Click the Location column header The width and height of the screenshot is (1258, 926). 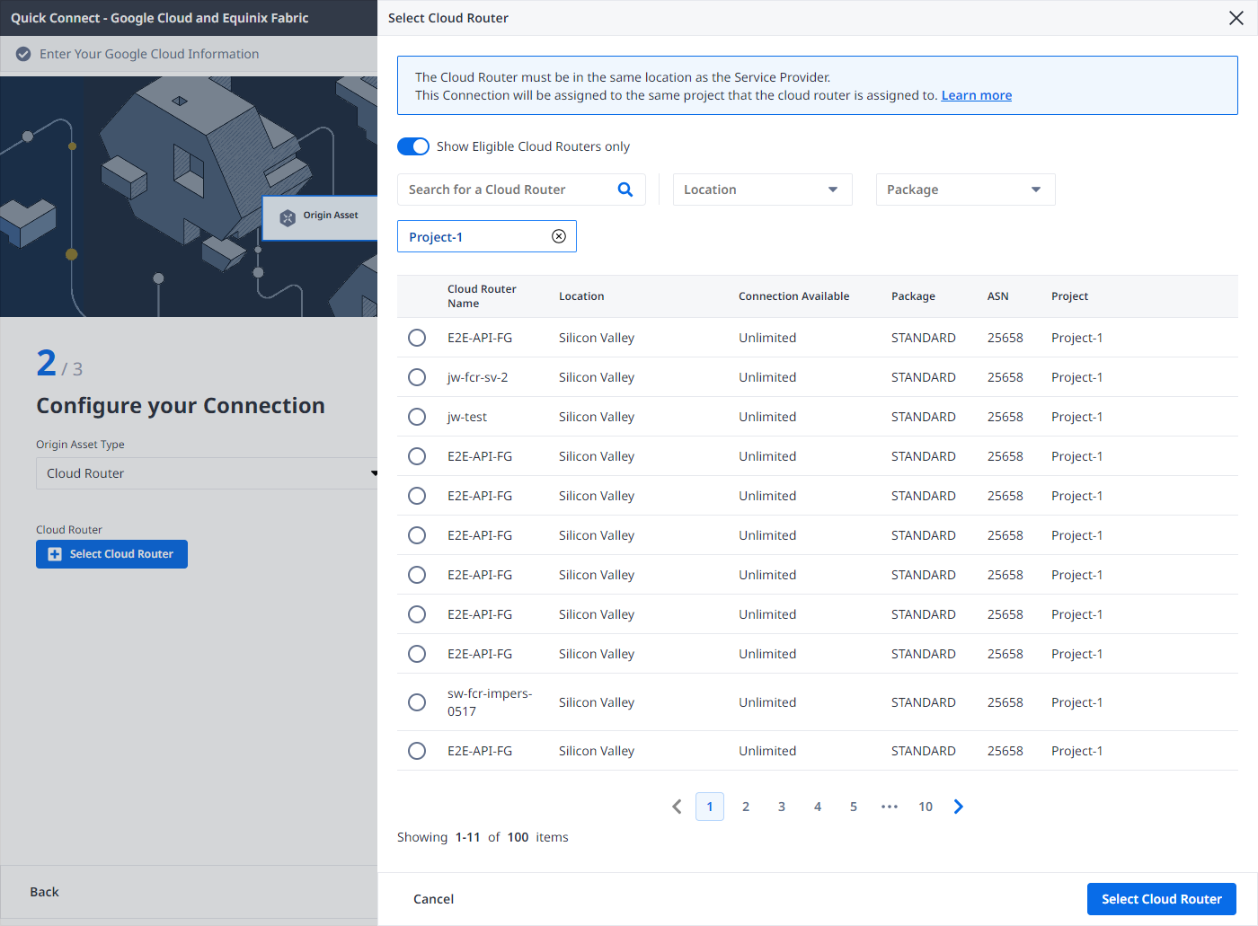point(581,296)
